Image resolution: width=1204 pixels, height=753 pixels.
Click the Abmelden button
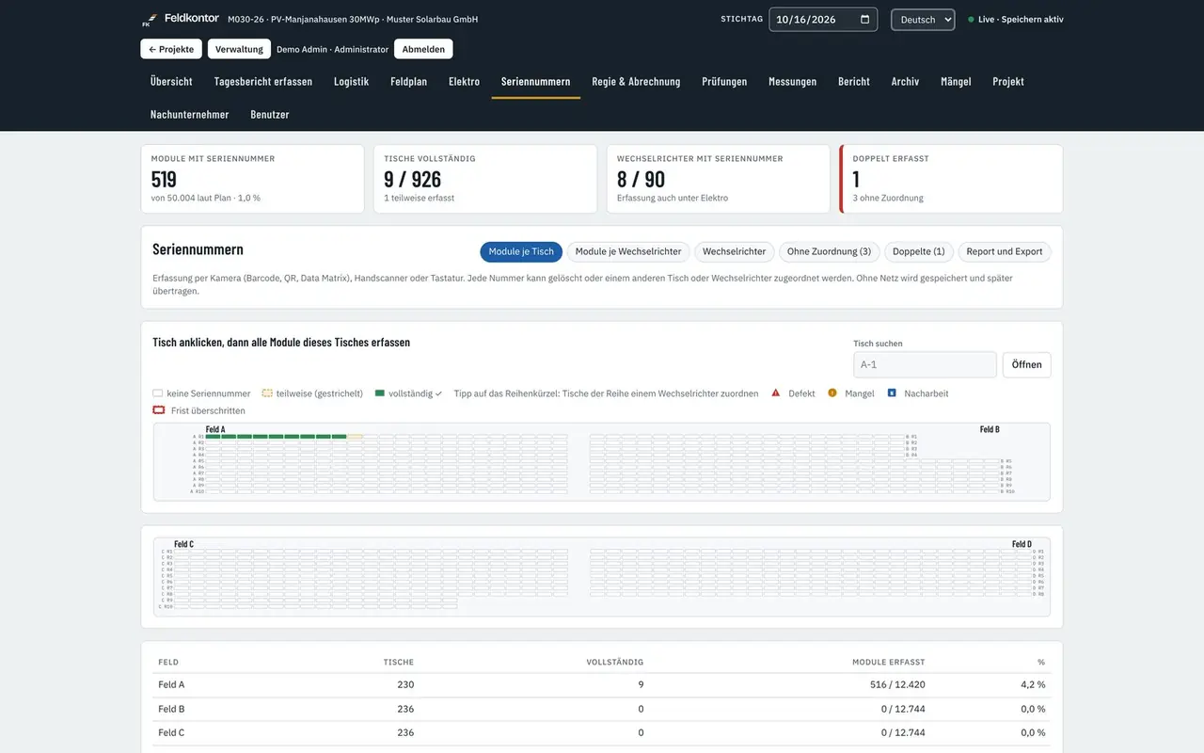point(423,49)
